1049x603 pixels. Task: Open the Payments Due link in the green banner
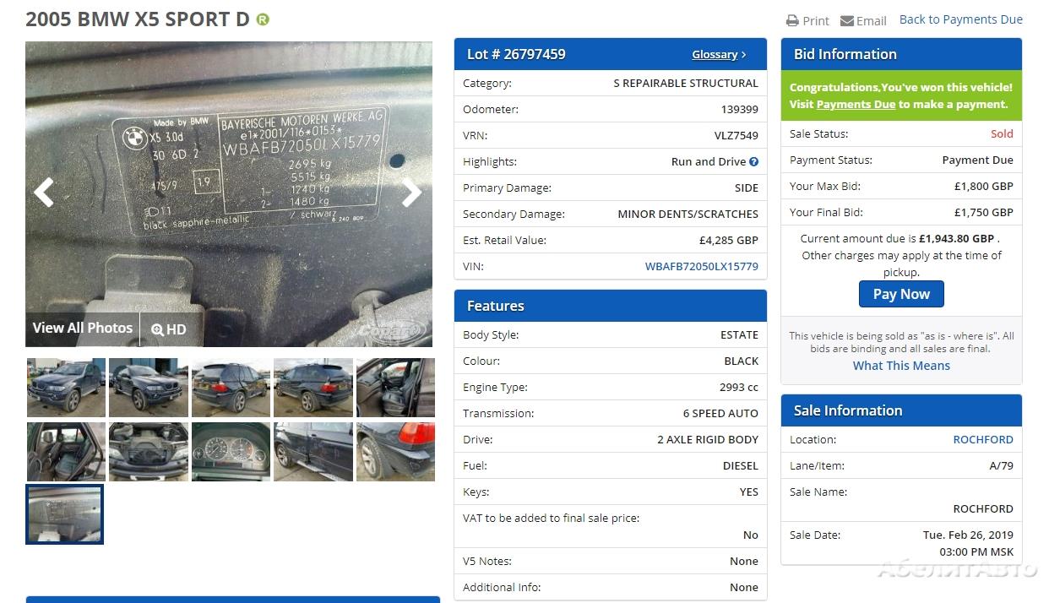856,105
